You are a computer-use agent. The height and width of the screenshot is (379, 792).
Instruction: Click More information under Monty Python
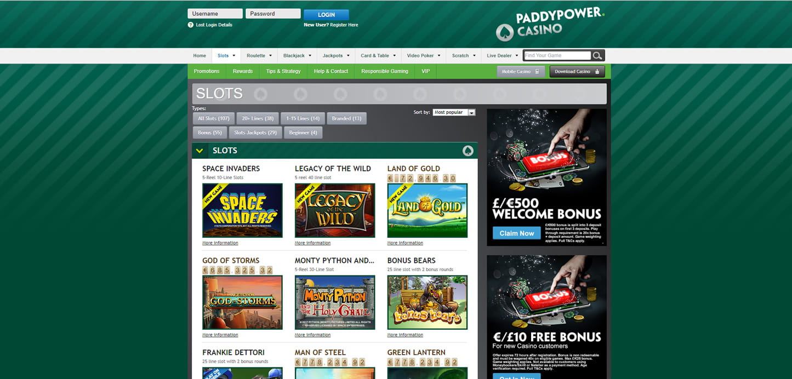tap(313, 335)
